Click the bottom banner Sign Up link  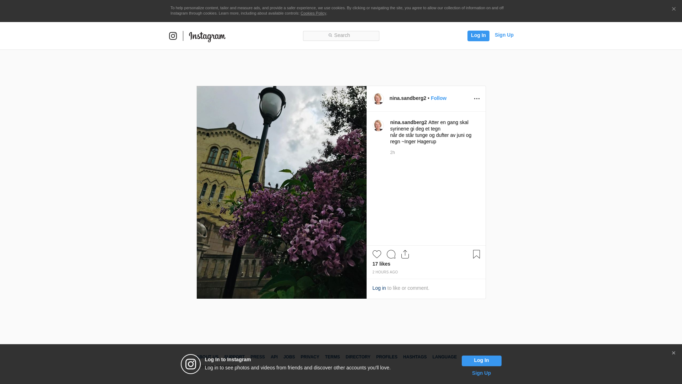point(481,373)
